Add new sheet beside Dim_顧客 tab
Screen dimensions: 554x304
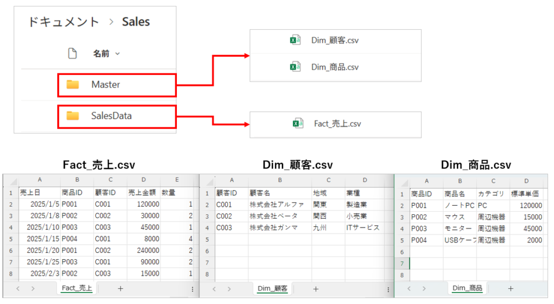click(316, 289)
